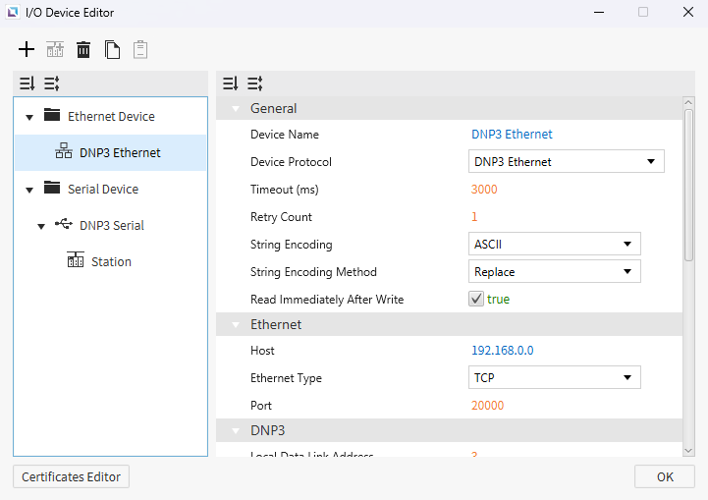The width and height of the screenshot is (708, 500).
Task: Select the Station tree item
Action: [110, 262]
